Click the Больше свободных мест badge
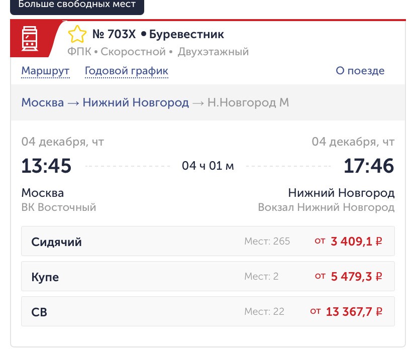This screenshot has width=416, height=357. (77, 6)
